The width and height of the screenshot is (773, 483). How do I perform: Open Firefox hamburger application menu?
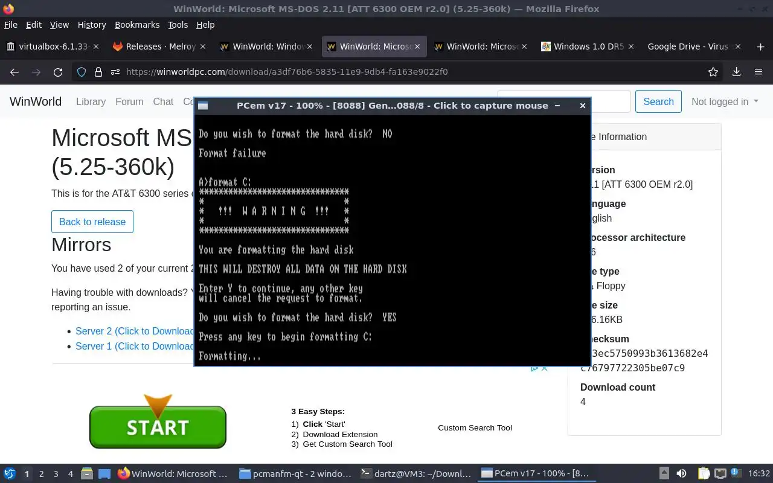(x=759, y=72)
